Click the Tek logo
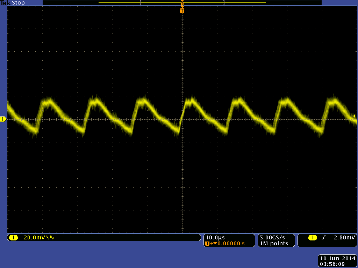The width and height of the screenshot is (358, 268). point(6,3)
